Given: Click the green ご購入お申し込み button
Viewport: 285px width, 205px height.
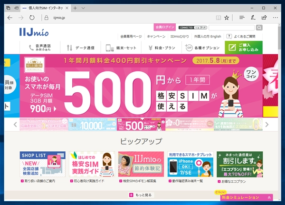Looking at the screenshot, I should [244, 48].
